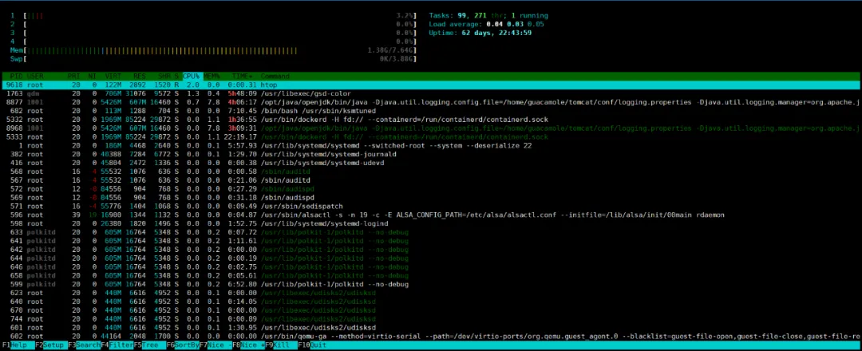Select the dockerd process row PID 5332
The height and width of the screenshot is (351, 862).
click(x=431, y=120)
